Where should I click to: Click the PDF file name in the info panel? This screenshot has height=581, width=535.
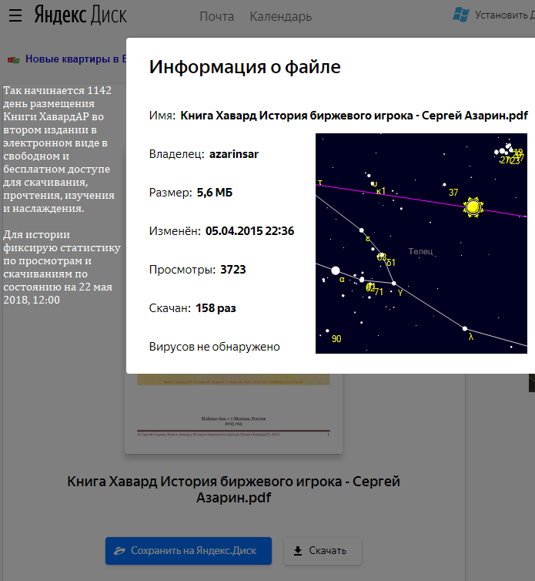click(354, 116)
